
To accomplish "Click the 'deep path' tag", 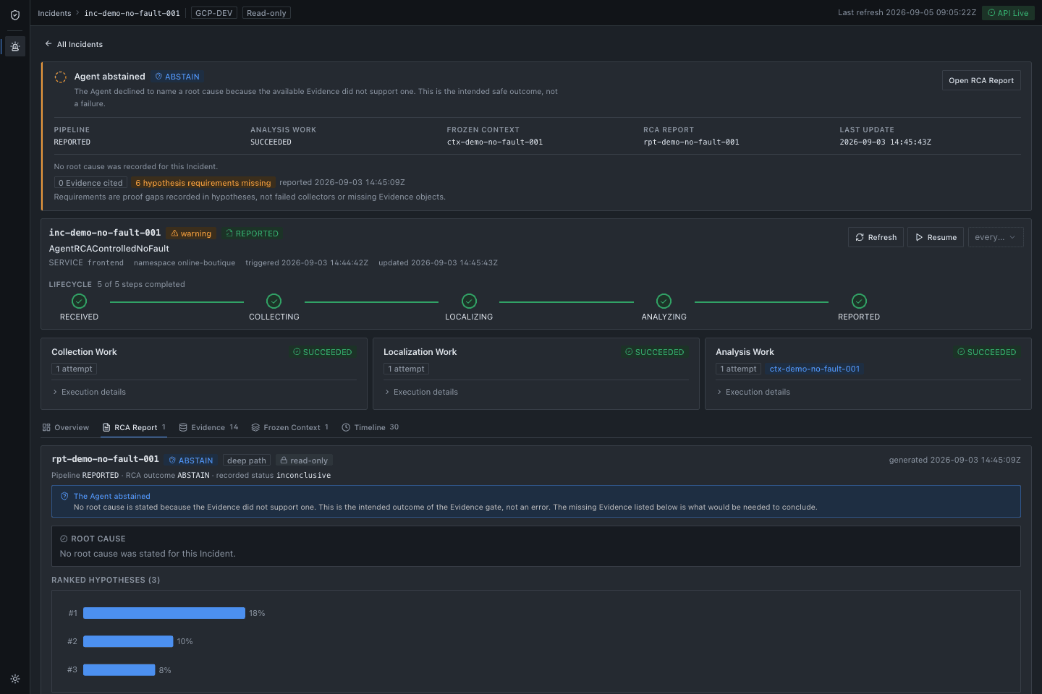I will tap(247, 460).
